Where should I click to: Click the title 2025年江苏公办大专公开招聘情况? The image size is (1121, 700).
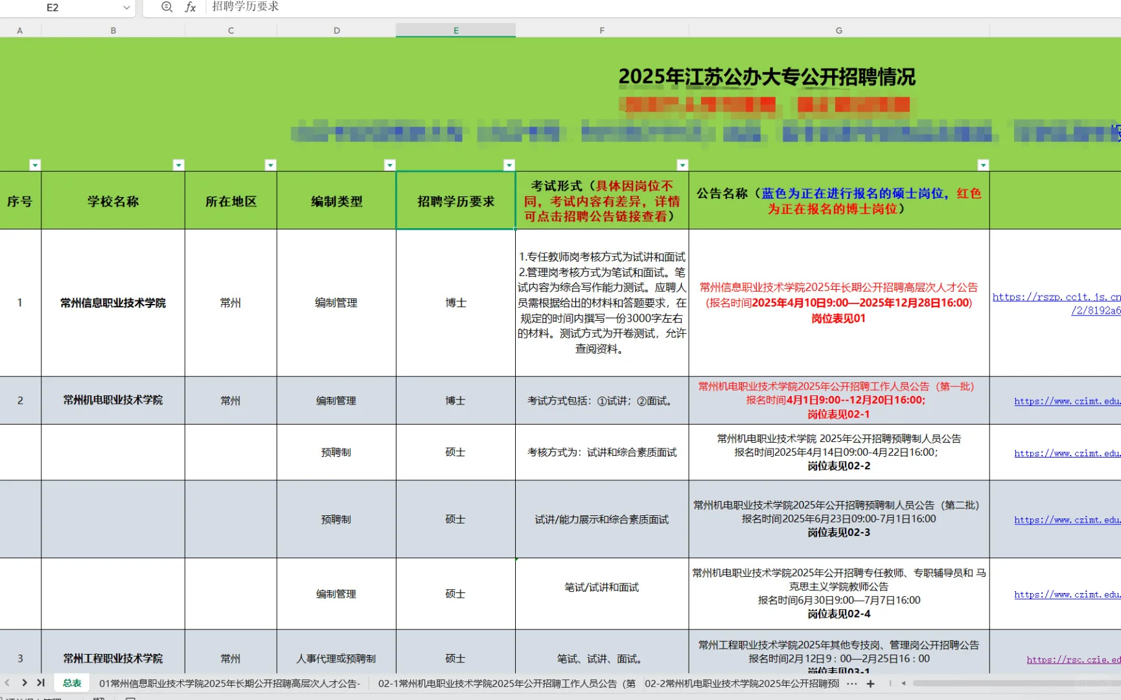pos(767,77)
